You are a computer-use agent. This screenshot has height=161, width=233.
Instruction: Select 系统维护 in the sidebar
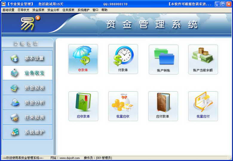point(27,132)
